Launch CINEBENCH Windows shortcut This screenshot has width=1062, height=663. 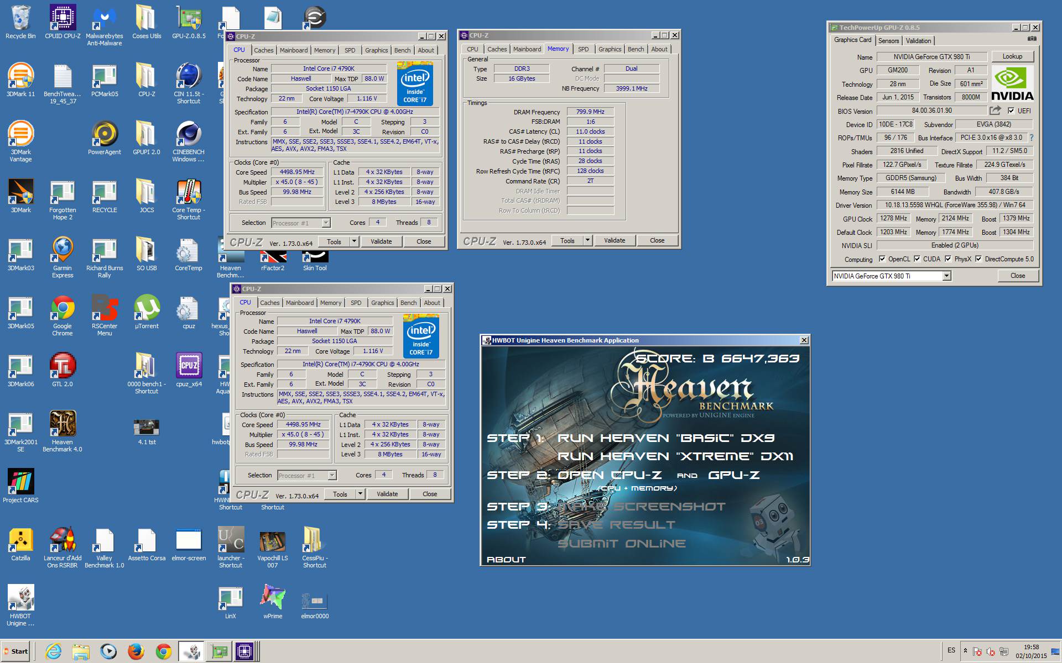[x=189, y=141]
